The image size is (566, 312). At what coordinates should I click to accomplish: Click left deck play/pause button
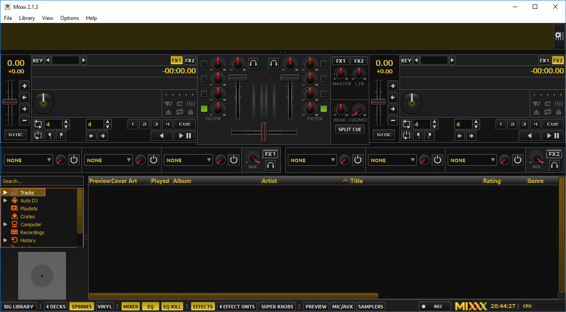pos(185,136)
